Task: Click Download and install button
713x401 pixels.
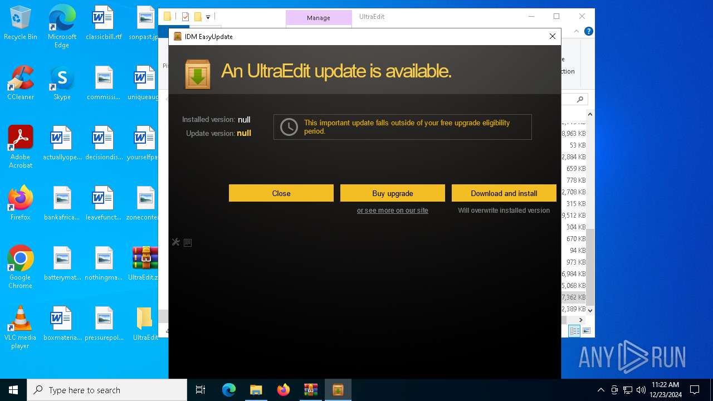Action: [x=504, y=193]
